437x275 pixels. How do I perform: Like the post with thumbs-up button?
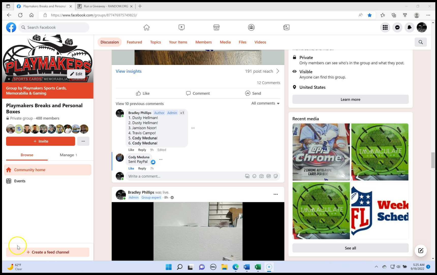click(143, 93)
